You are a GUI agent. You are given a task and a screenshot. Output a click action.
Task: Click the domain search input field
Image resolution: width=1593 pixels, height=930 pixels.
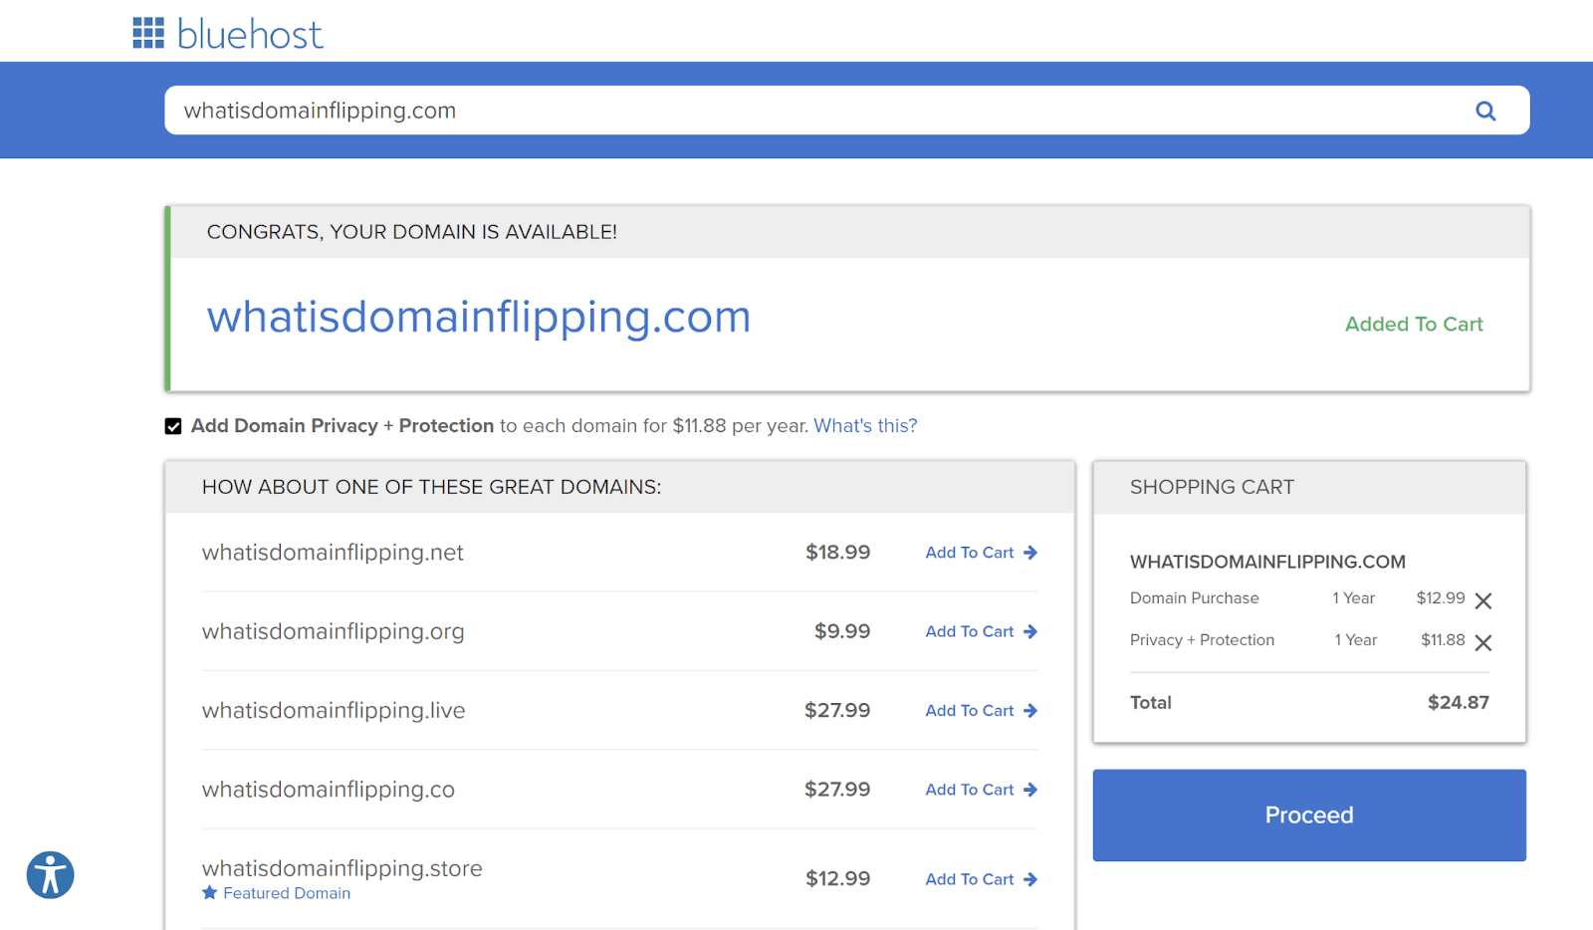click(x=697, y=110)
